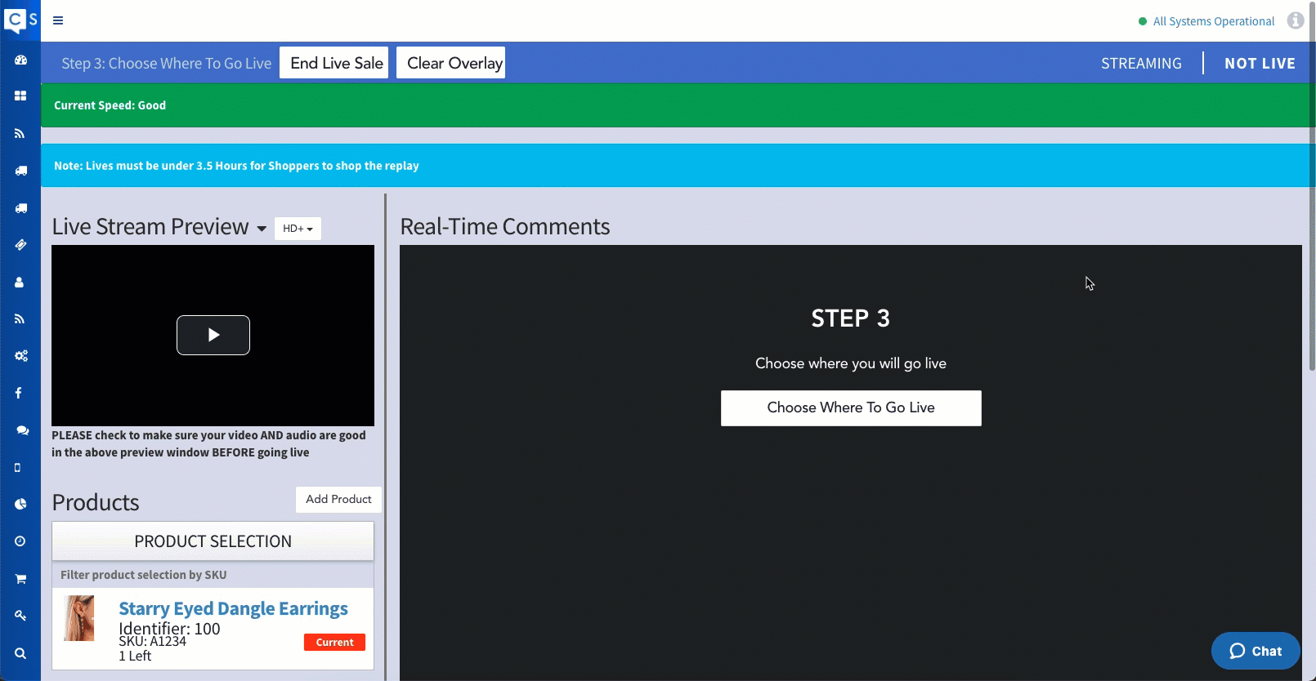Expand the Live Stream Preview caret
1316x681 pixels.
(262, 229)
